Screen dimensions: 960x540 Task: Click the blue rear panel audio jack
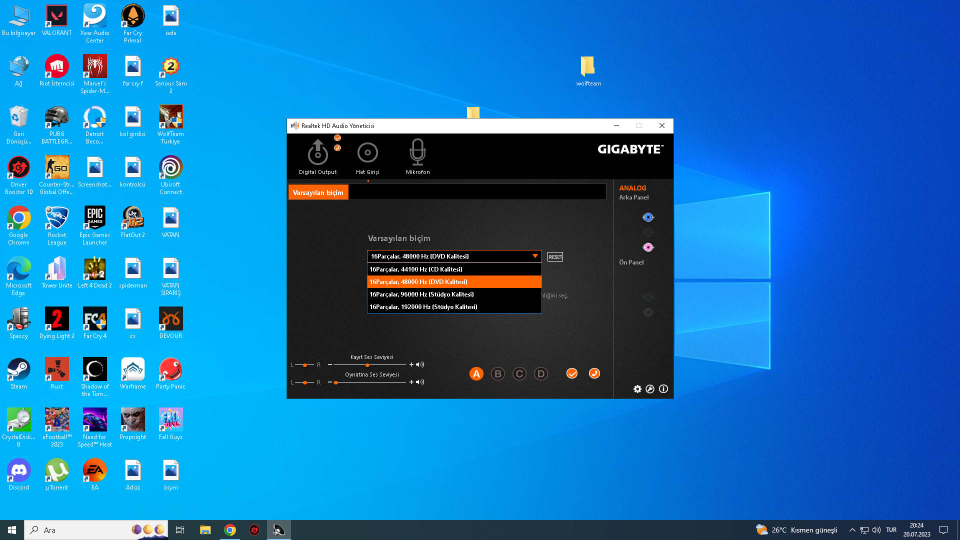648,217
